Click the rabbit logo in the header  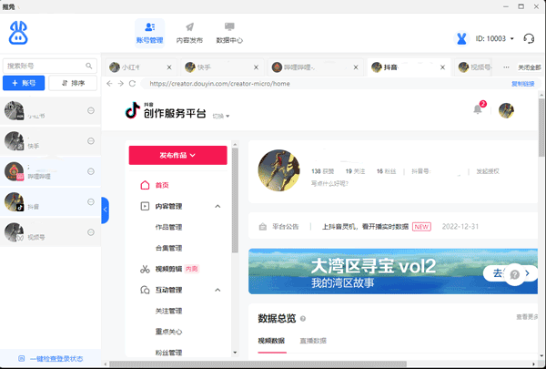pos(18,33)
